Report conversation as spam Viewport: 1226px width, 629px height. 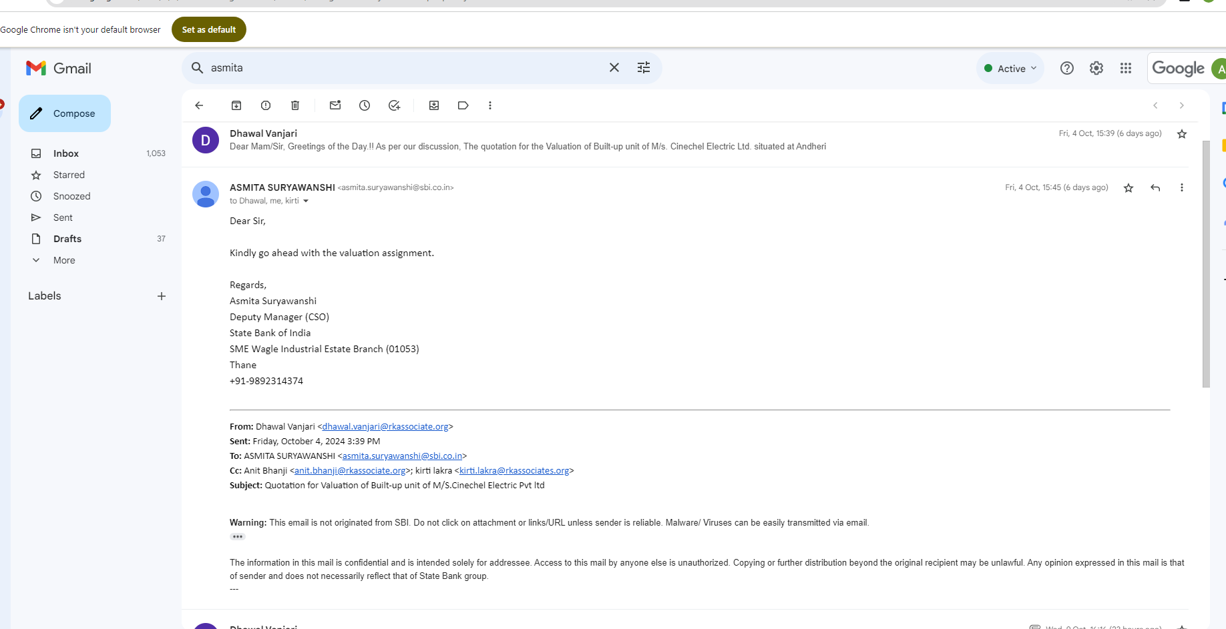click(266, 105)
